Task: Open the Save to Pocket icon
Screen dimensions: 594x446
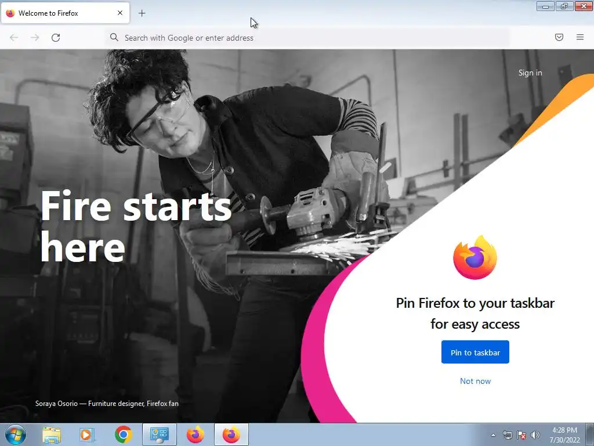Action: click(x=559, y=37)
